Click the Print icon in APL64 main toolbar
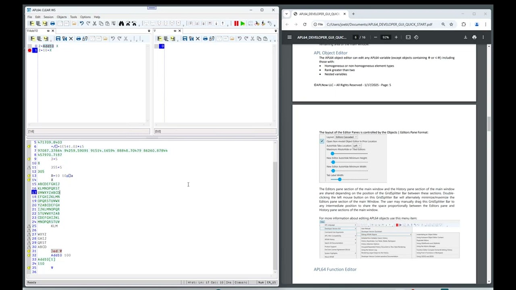The width and height of the screenshot is (516, 290). (x=52, y=23)
